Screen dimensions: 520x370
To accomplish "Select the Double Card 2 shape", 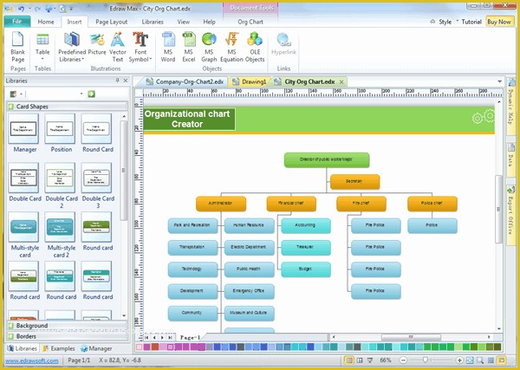I will [62, 185].
